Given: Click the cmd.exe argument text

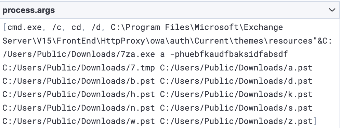Looking at the screenshot, I should (25, 27).
